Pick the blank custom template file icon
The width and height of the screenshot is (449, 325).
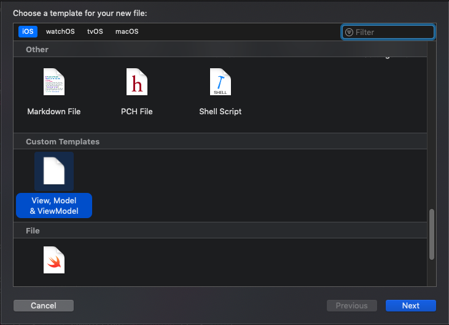coord(54,171)
